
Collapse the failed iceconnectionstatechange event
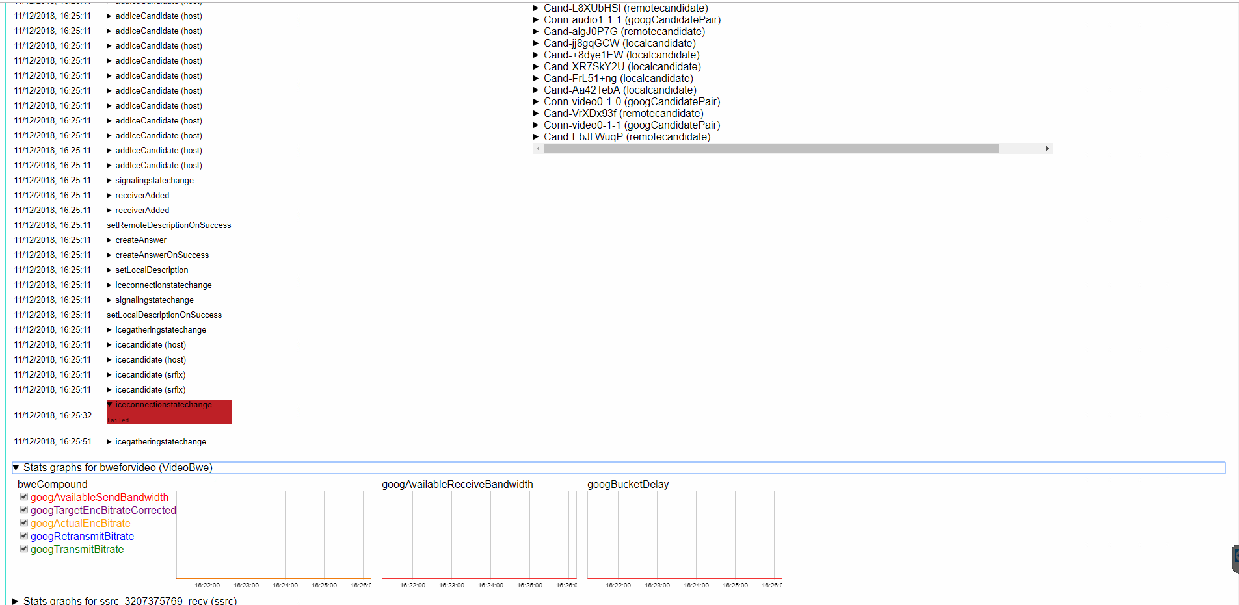coord(109,404)
